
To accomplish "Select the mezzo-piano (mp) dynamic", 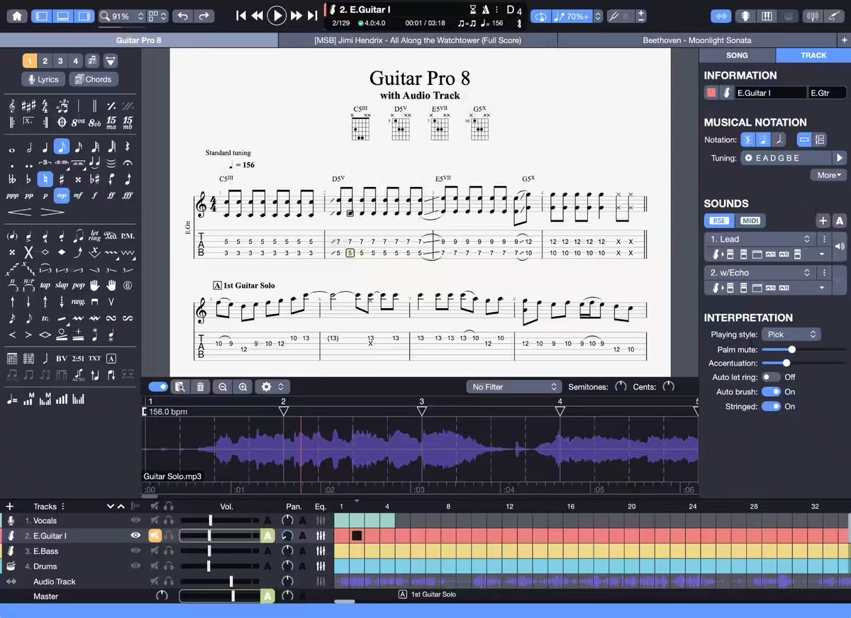I will 62,195.
